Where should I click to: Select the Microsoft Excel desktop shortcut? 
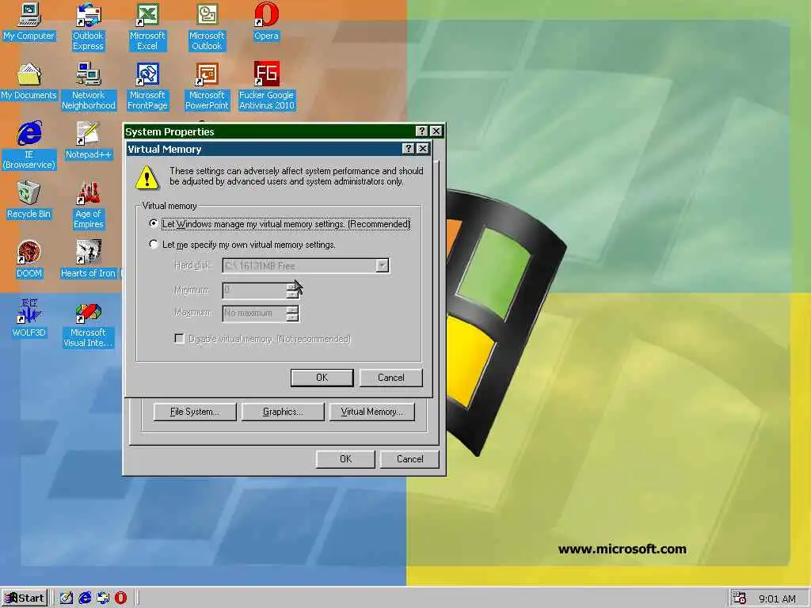click(x=147, y=26)
